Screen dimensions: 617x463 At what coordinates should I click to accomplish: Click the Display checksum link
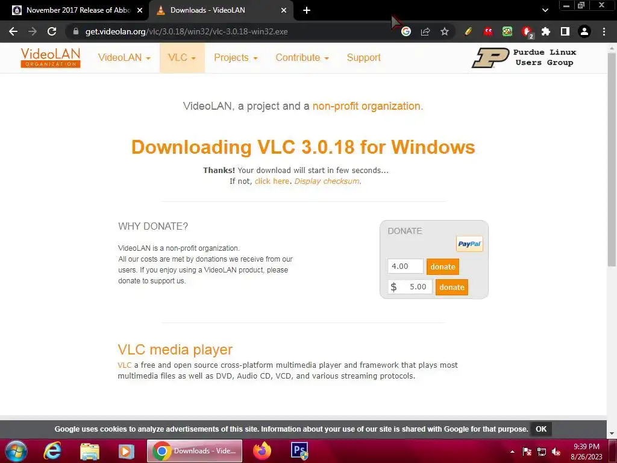(327, 181)
